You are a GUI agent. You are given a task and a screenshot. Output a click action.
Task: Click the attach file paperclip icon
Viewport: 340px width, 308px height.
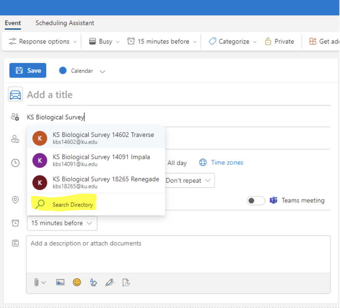click(x=37, y=282)
